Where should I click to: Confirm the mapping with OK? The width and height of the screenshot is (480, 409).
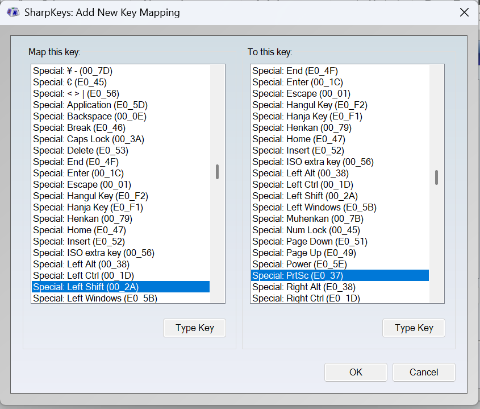click(356, 372)
